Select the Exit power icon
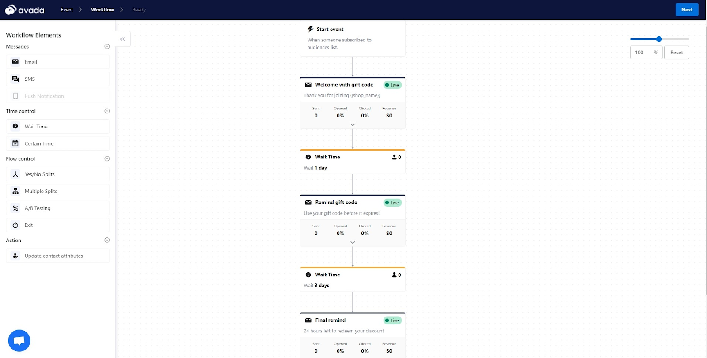 pos(15,225)
